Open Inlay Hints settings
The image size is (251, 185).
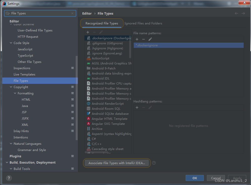21,131
